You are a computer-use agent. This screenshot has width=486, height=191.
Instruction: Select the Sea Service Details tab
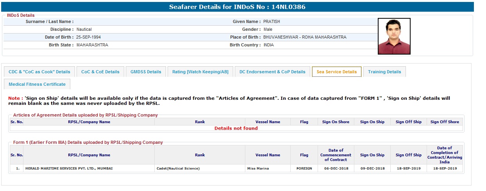click(336, 72)
